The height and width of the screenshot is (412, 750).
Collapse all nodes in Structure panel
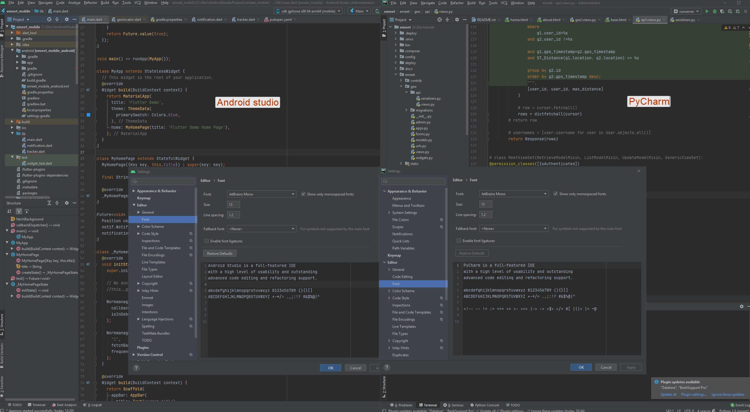[x=57, y=203]
